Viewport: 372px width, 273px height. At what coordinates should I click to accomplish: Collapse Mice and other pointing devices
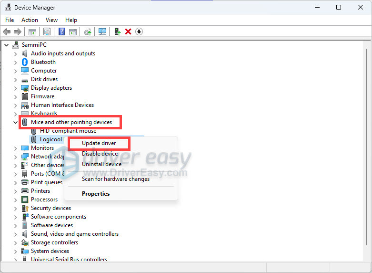pos(15,122)
